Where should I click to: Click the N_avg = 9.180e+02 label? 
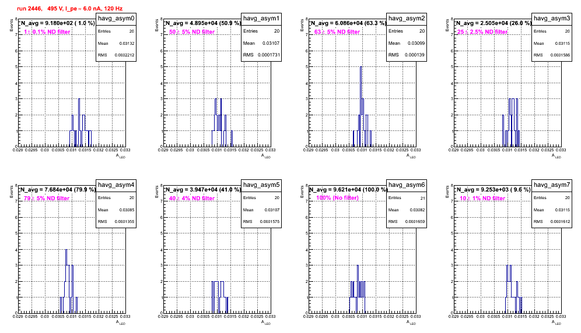57,23
